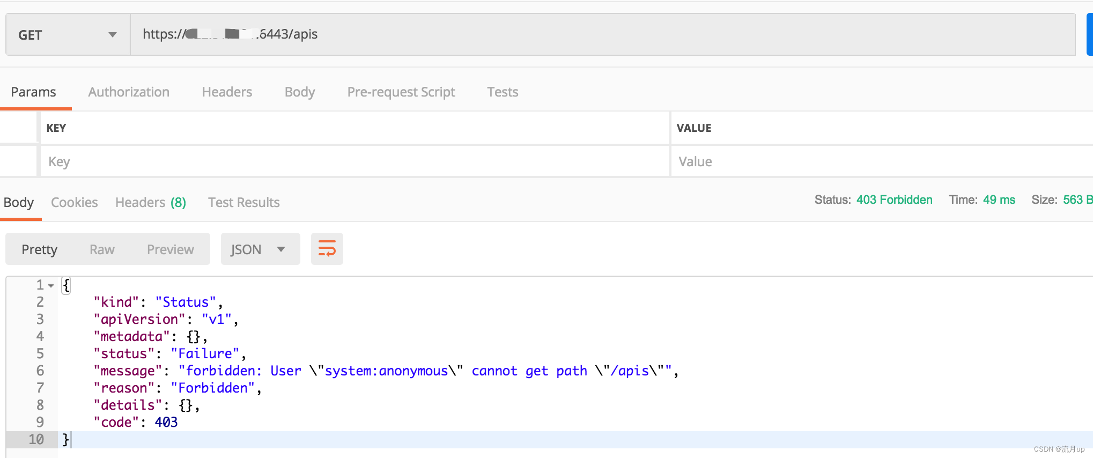Viewport: 1093px width, 458px height.
Task: Click the Value parameter input field
Action: (882, 161)
